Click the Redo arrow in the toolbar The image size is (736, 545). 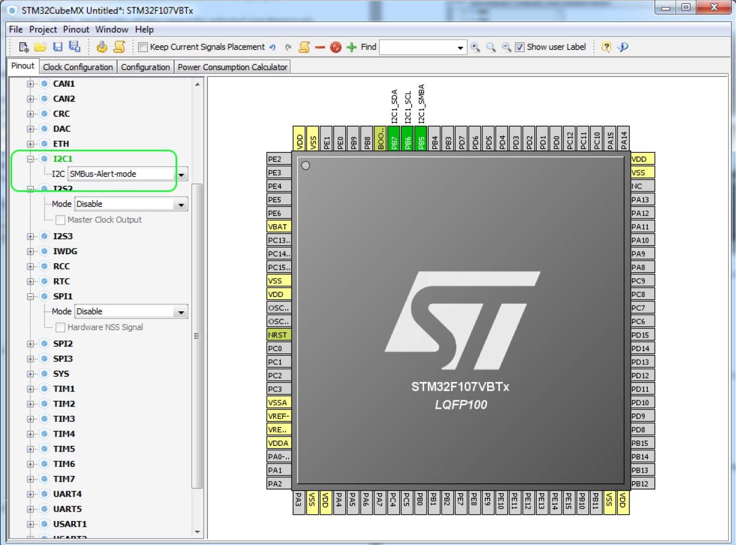288,47
